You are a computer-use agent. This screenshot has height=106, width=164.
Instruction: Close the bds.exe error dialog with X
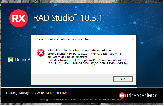133,39
